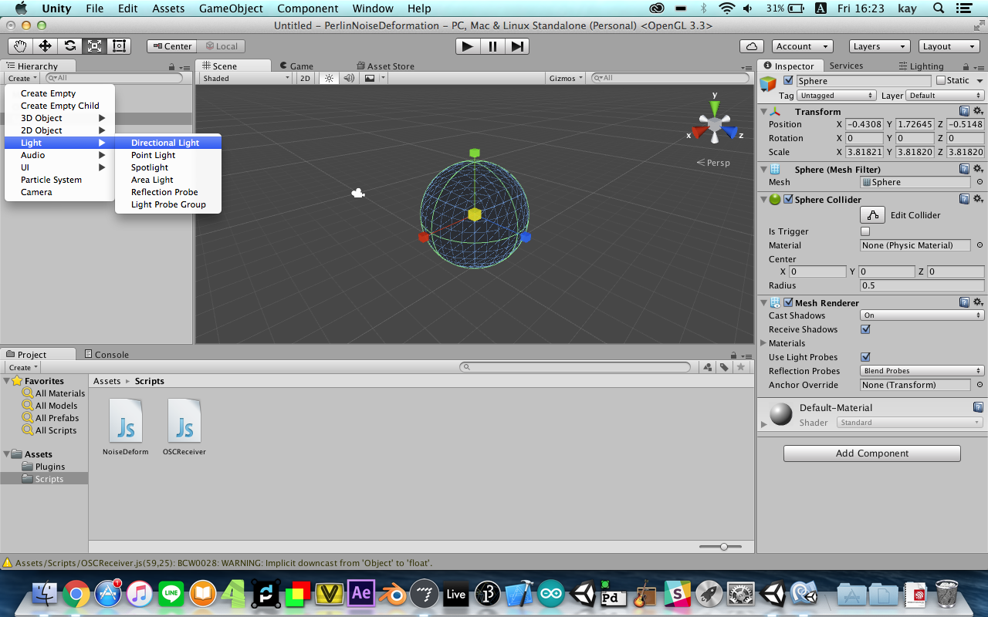Image resolution: width=988 pixels, height=617 pixels.
Task: Toggle the Static checkbox
Action: 941,80
